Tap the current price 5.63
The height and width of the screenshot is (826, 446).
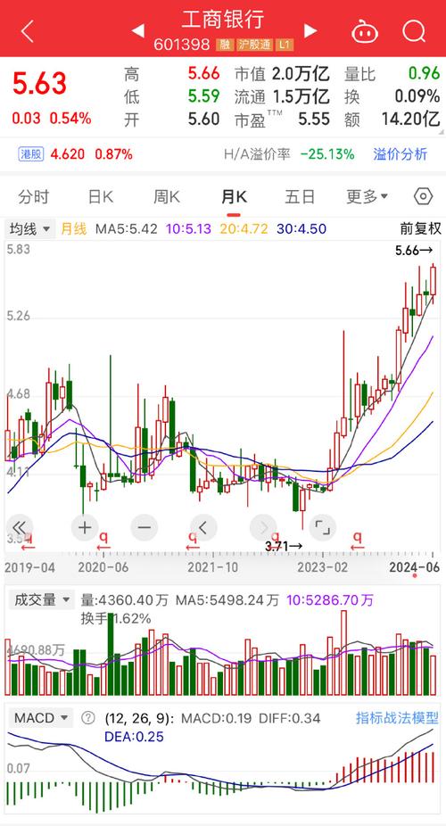(x=40, y=84)
